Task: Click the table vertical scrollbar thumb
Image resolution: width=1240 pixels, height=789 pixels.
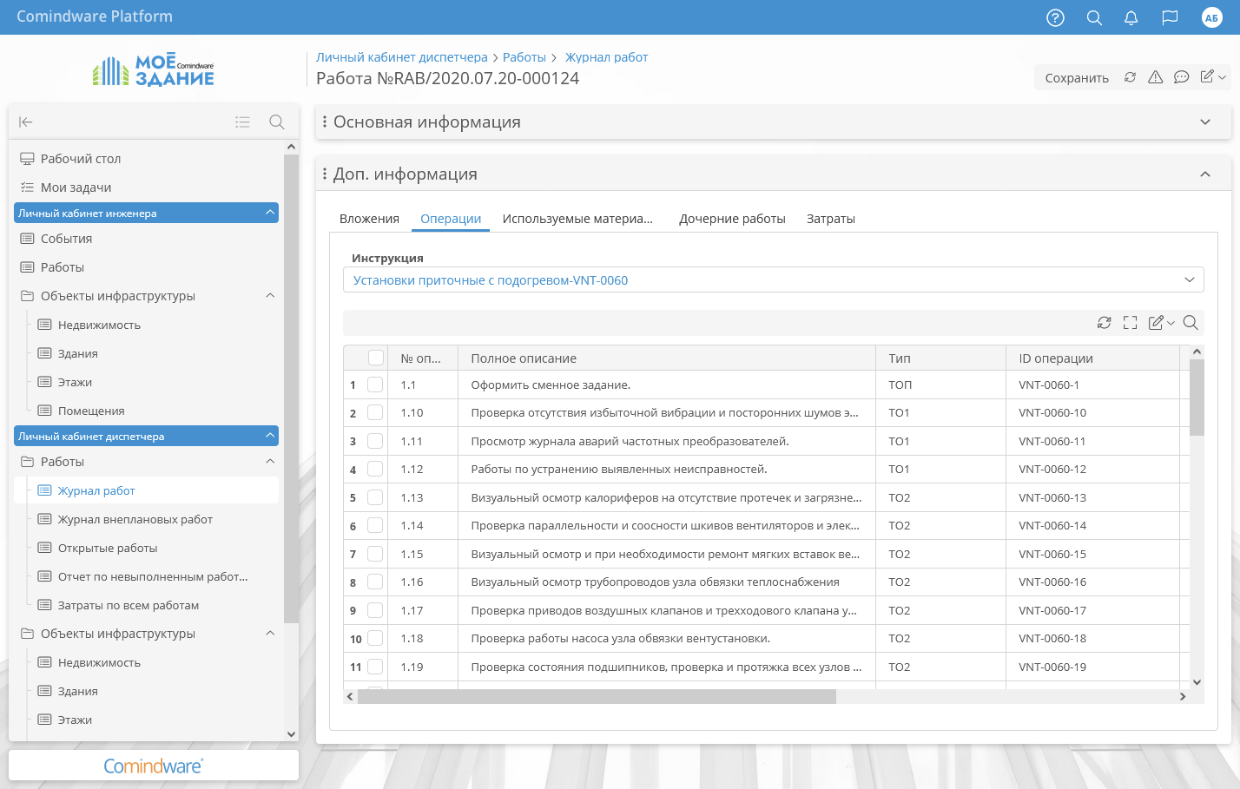Action: click(1197, 398)
